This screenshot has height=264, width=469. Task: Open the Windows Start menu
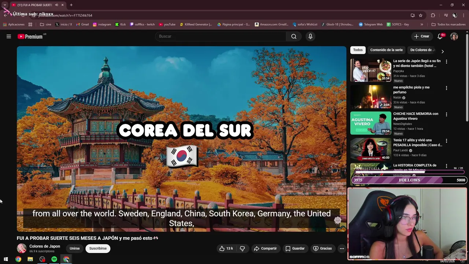(6, 259)
